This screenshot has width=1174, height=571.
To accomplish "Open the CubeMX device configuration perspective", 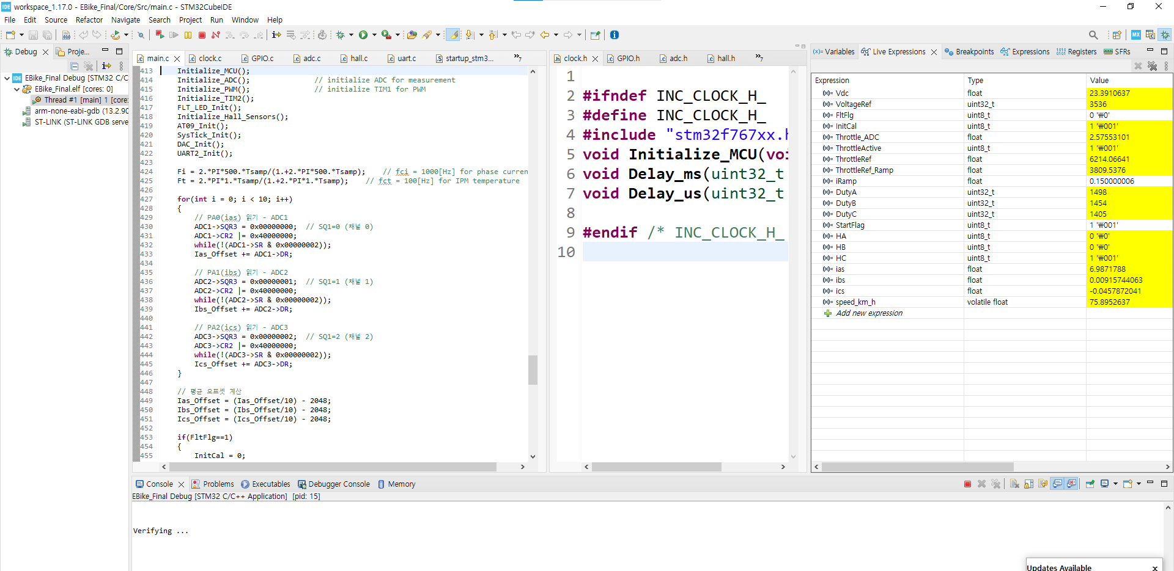I will 1135,35.
